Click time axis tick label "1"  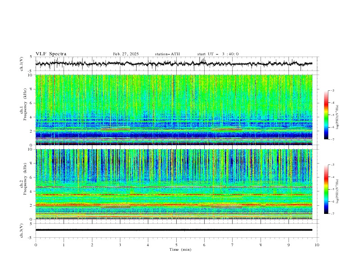coord(64,245)
